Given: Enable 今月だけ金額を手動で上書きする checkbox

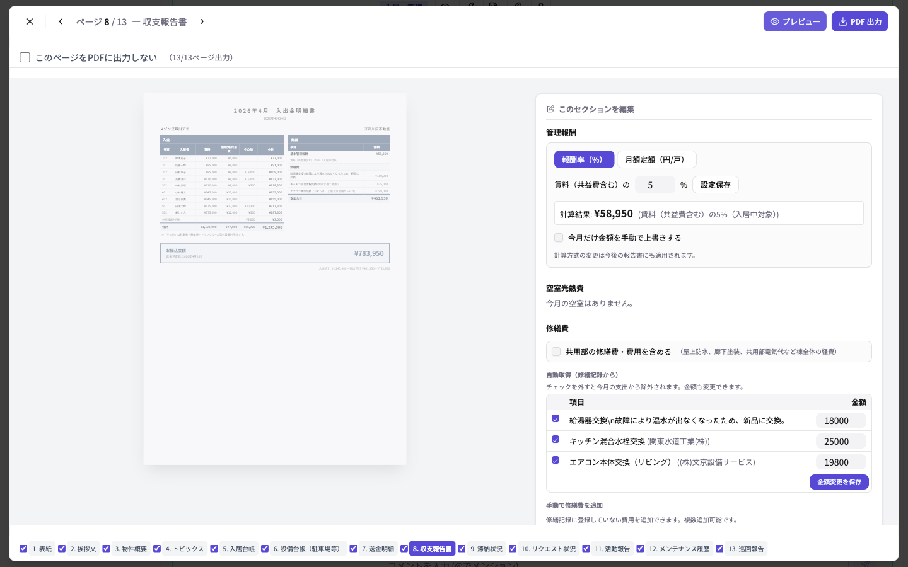Looking at the screenshot, I should click(x=559, y=238).
